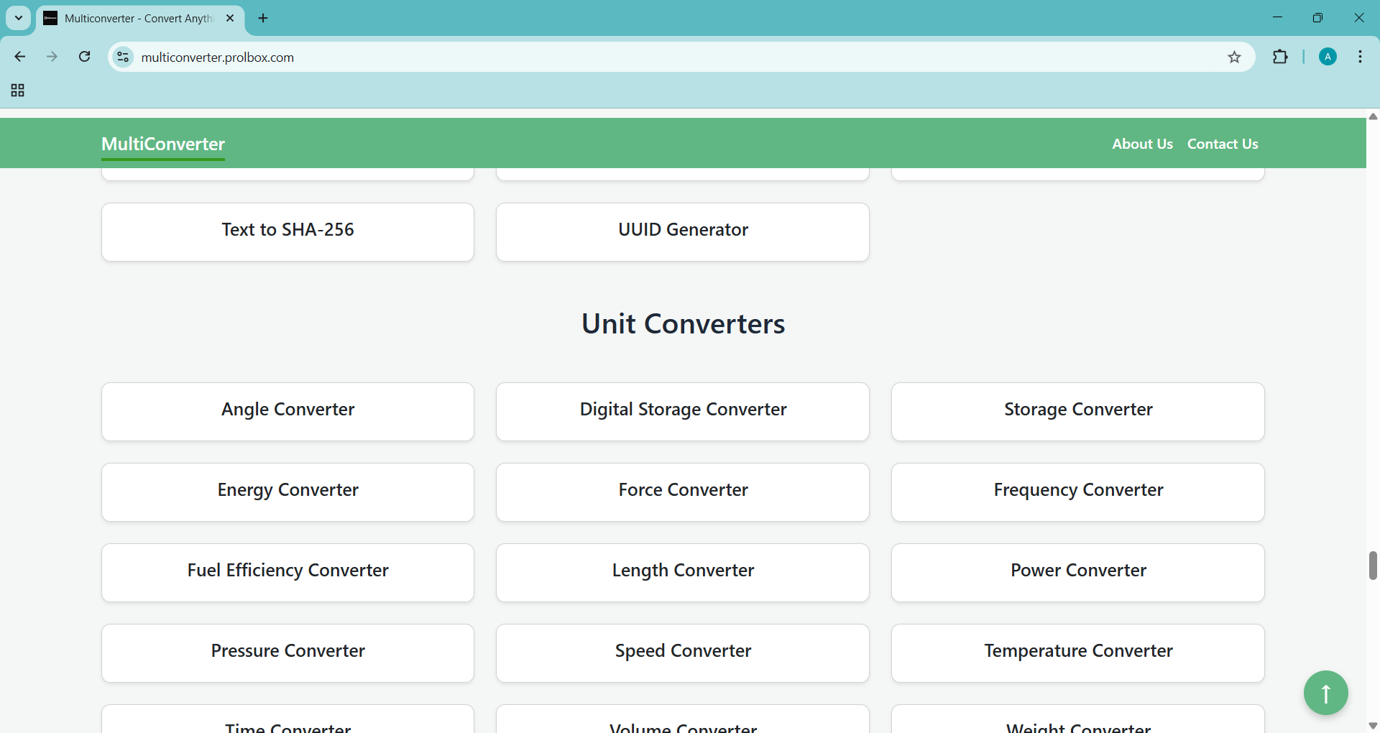The image size is (1380, 733).
Task: Reload the page with refresh icon
Action: coord(85,57)
